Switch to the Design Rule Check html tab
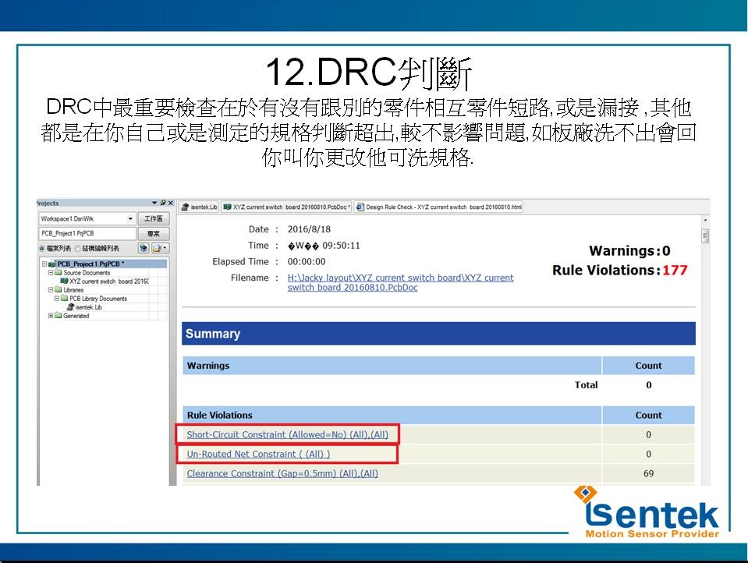 coord(439,207)
